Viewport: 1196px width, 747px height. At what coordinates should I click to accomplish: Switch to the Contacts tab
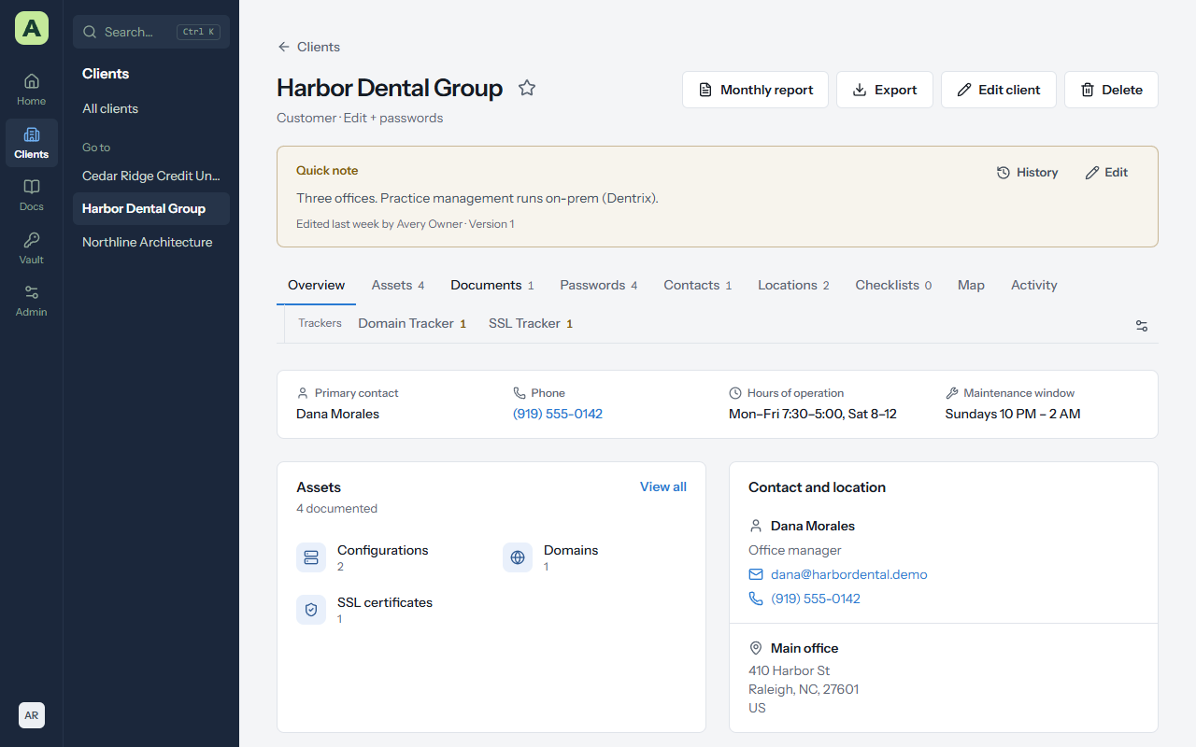pyautogui.click(x=698, y=285)
